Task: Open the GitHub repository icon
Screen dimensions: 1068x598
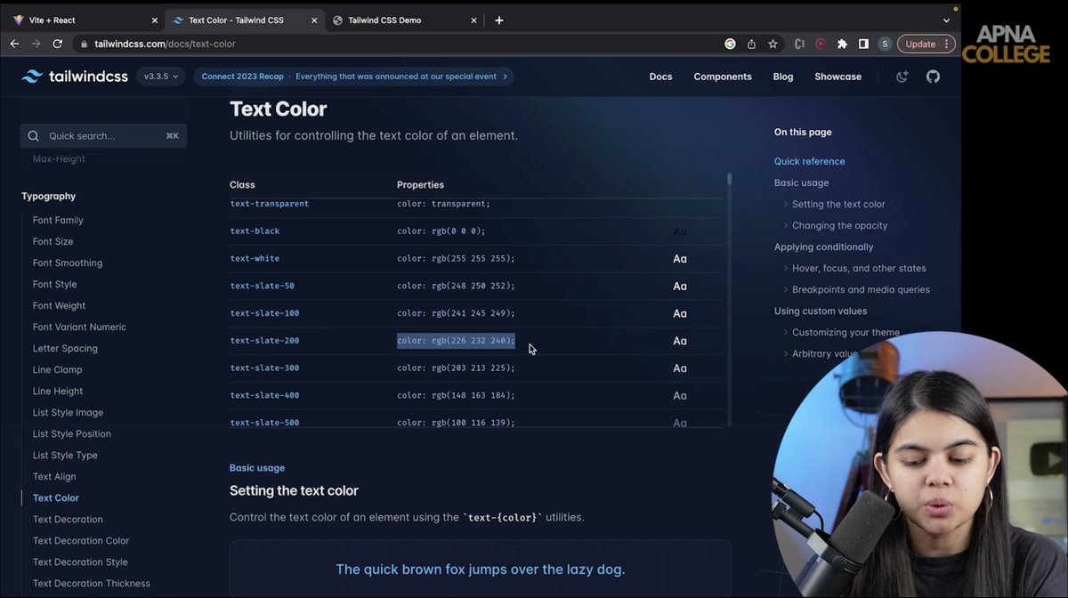Action: 933,77
